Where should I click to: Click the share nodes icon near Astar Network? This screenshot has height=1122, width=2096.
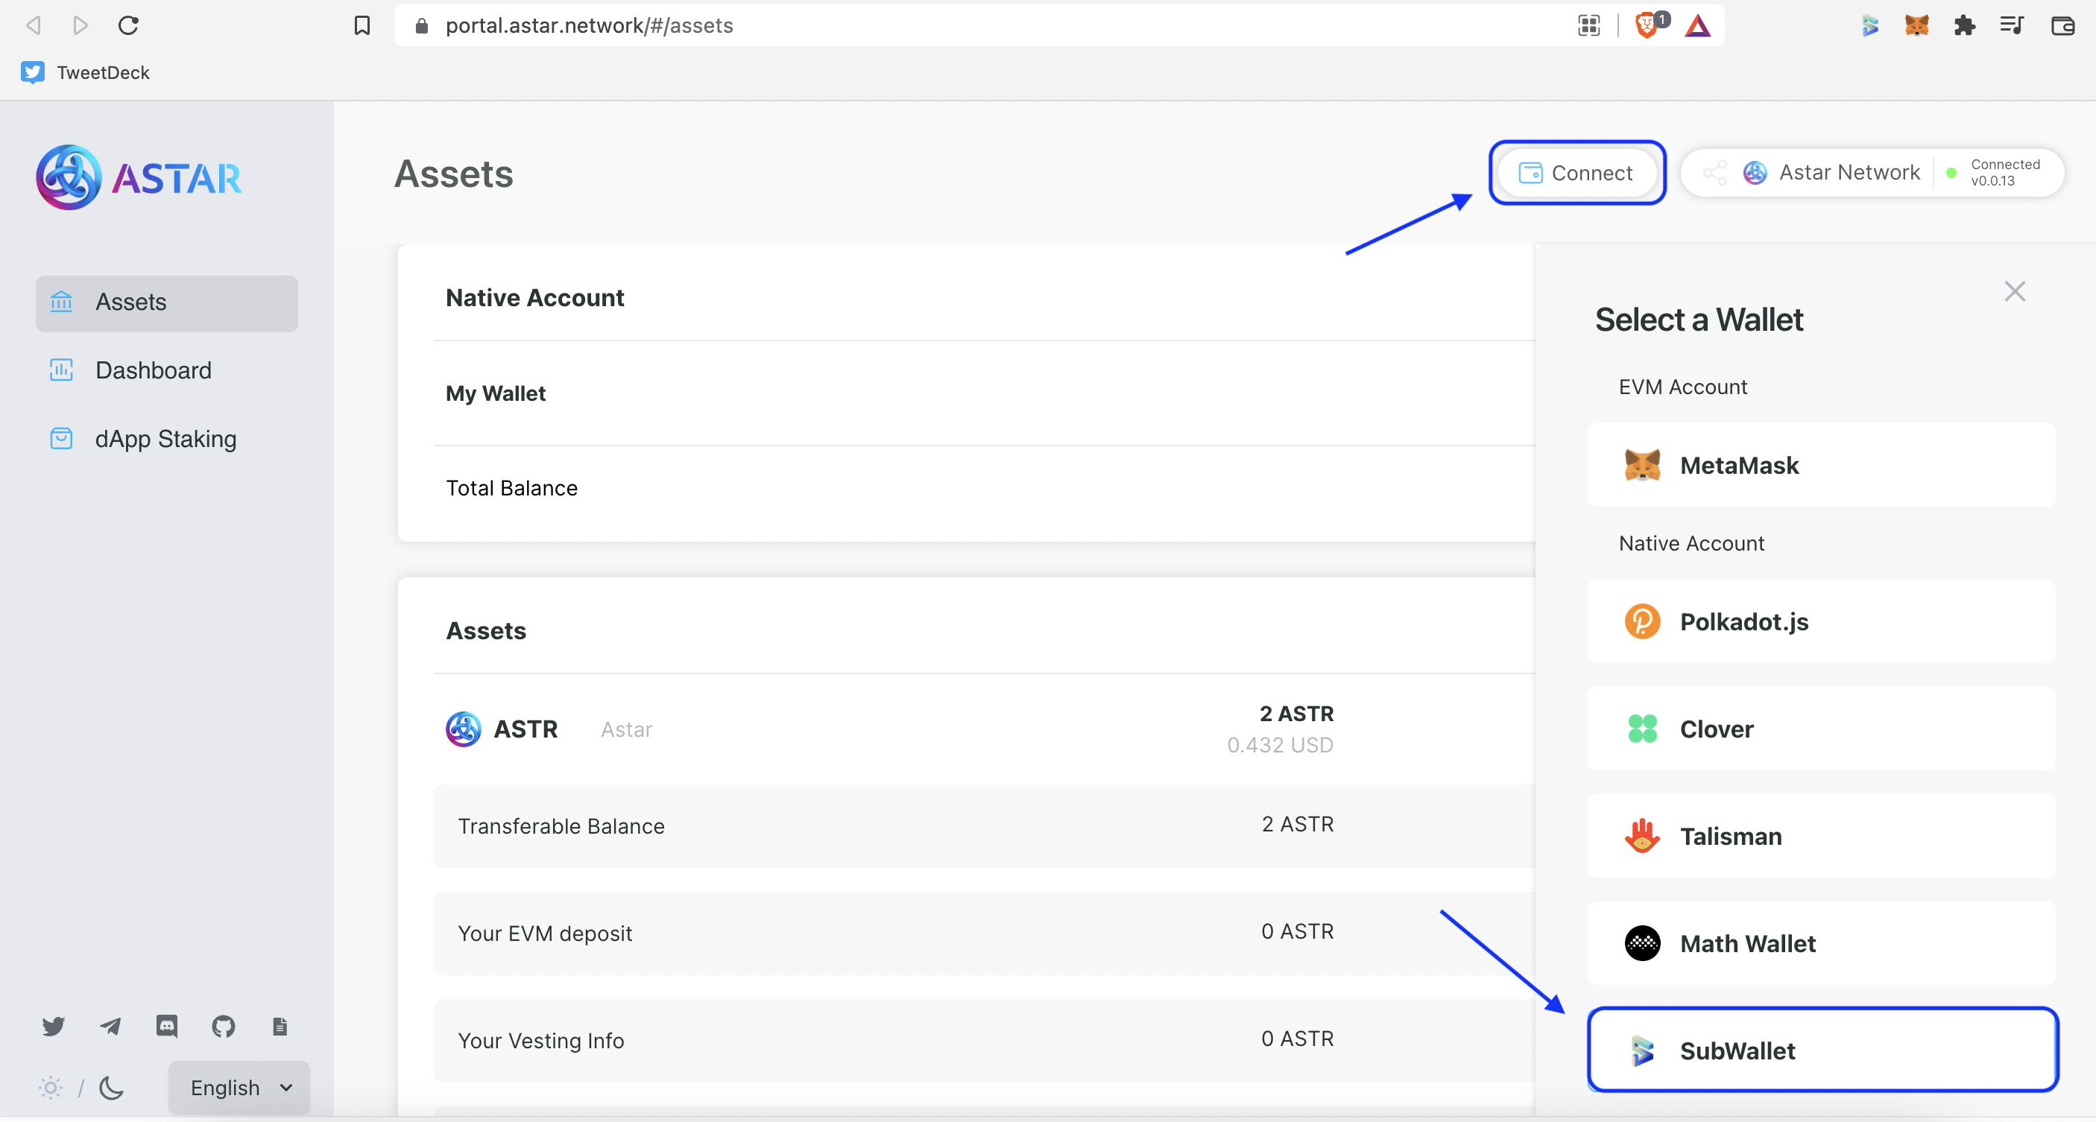click(1714, 172)
